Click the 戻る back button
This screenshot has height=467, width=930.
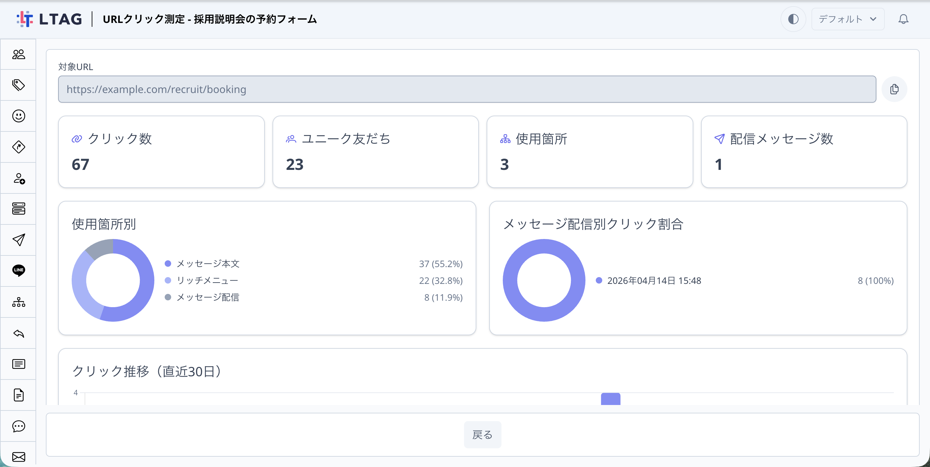(x=482, y=434)
